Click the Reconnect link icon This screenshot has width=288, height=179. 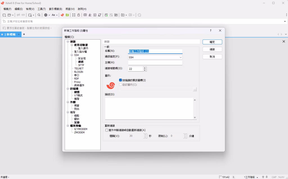[23, 15]
